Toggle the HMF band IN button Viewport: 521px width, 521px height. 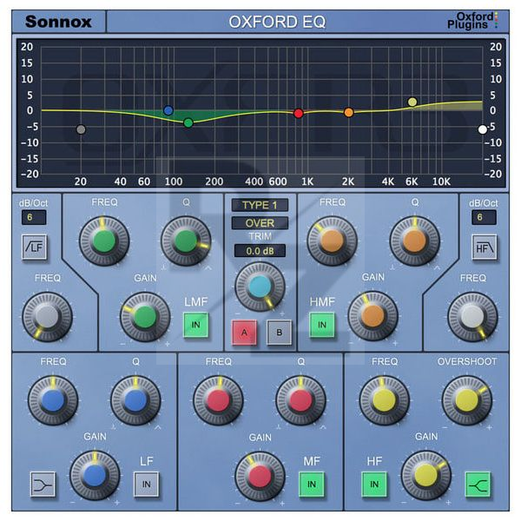pyautogui.click(x=321, y=325)
